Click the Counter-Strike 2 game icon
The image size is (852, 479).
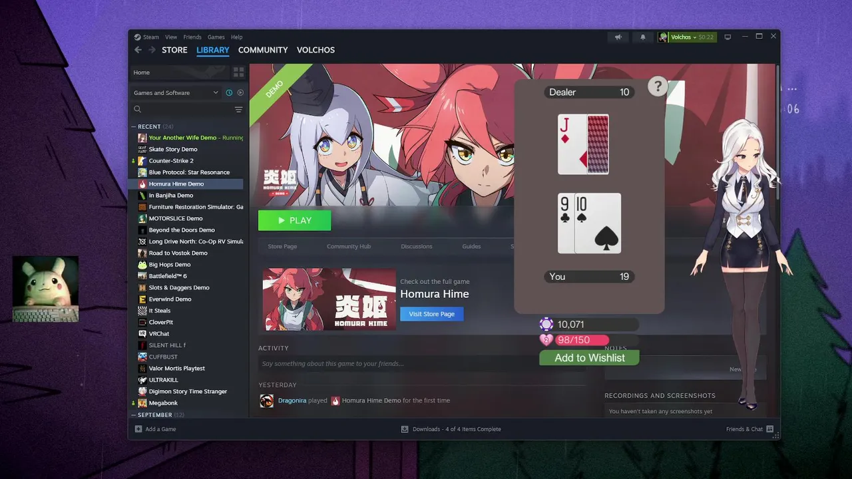point(142,161)
